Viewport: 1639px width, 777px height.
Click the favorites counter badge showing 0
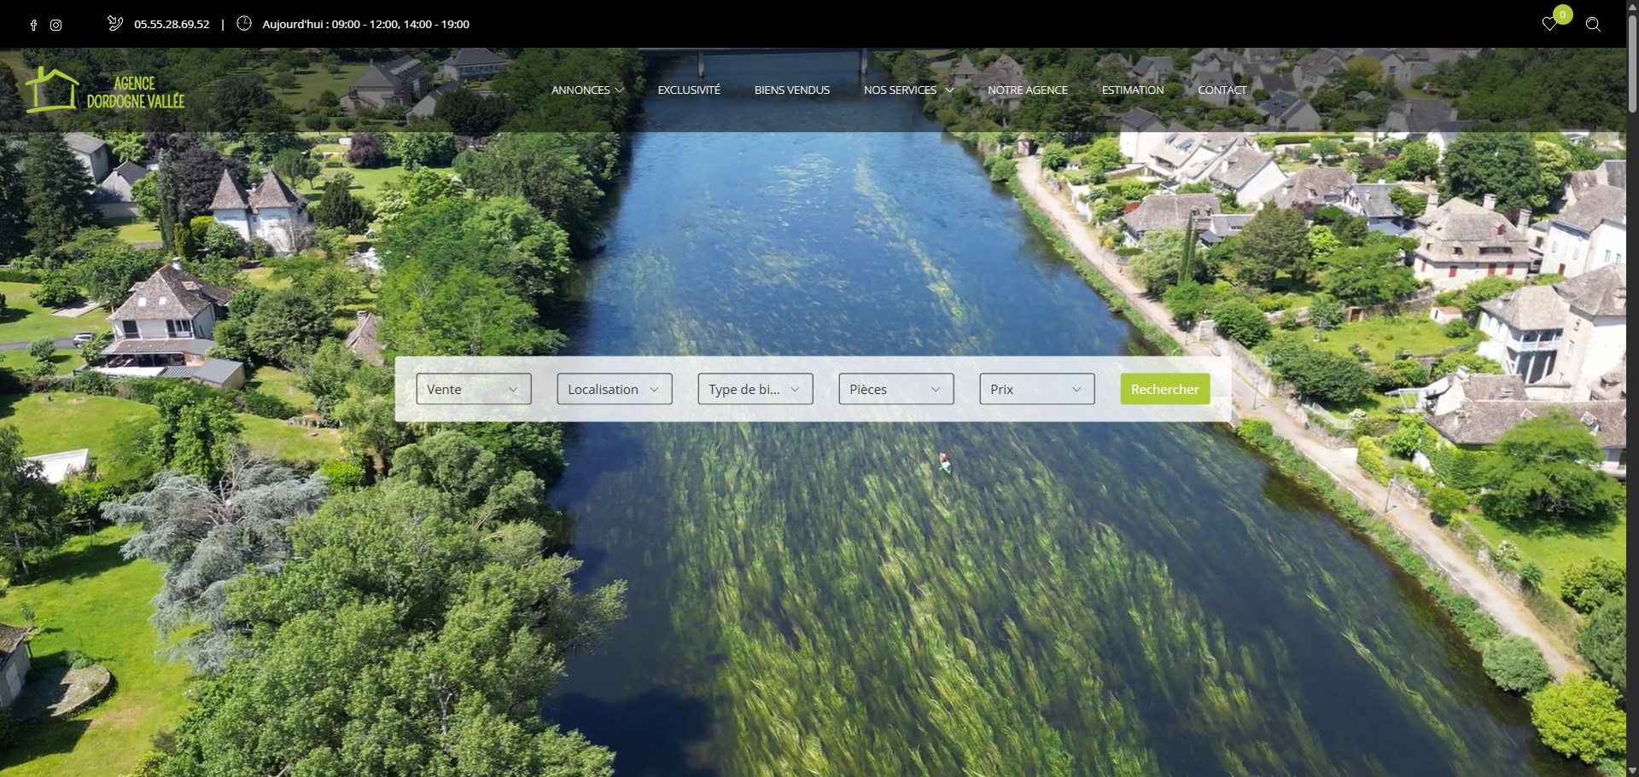coord(1563,14)
